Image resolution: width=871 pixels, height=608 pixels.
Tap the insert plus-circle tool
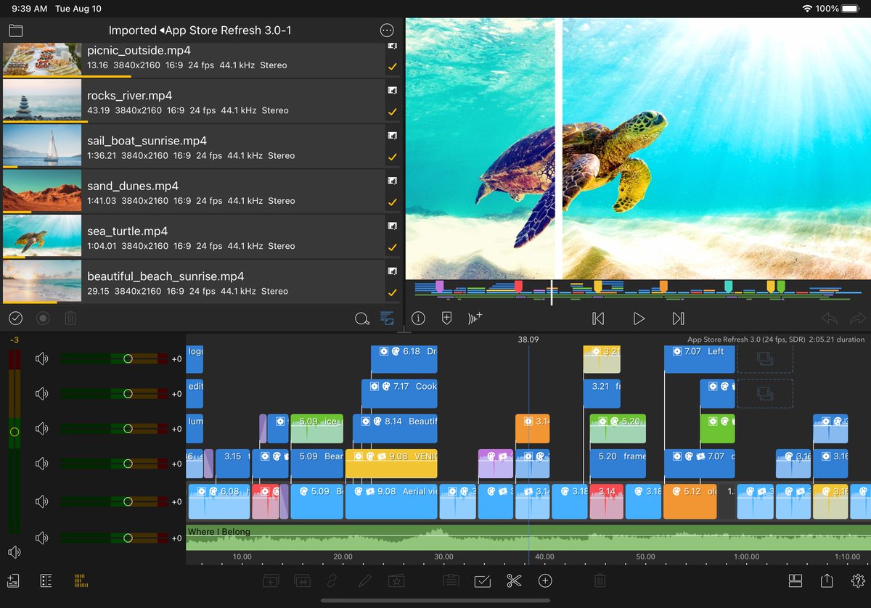pos(544,580)
